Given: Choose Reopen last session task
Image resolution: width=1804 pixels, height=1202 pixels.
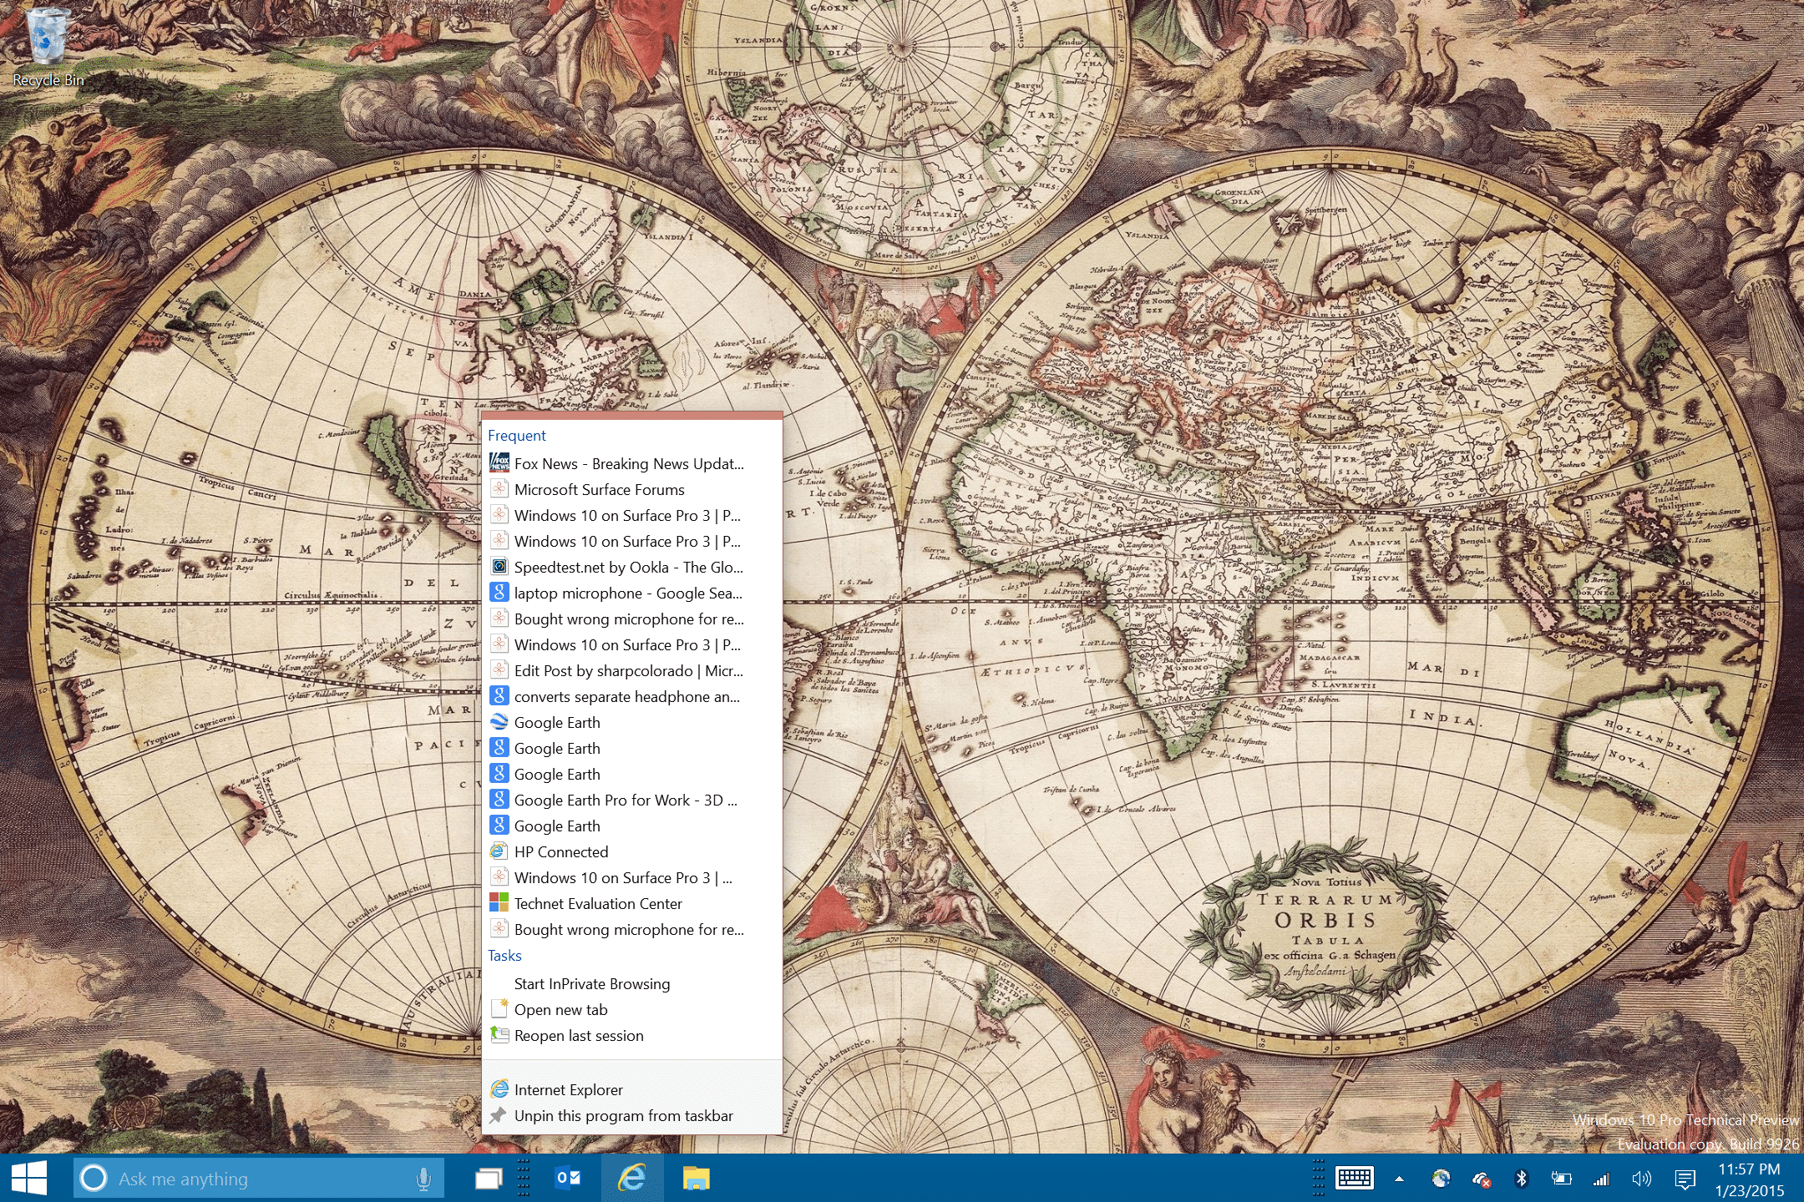Looking at the screenshot, I should [x=632, y=1035].
